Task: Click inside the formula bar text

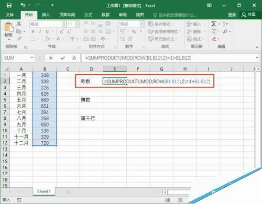Action: (x=138, y=58)
